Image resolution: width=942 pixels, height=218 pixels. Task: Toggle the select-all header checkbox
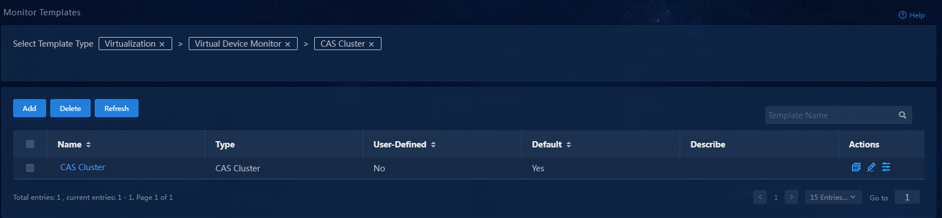30,144
